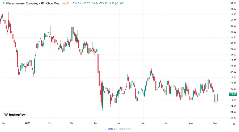Viewport: 239px width, 132px height.
Task: Select the Jun label on time axis
Action: coord(143,123)
